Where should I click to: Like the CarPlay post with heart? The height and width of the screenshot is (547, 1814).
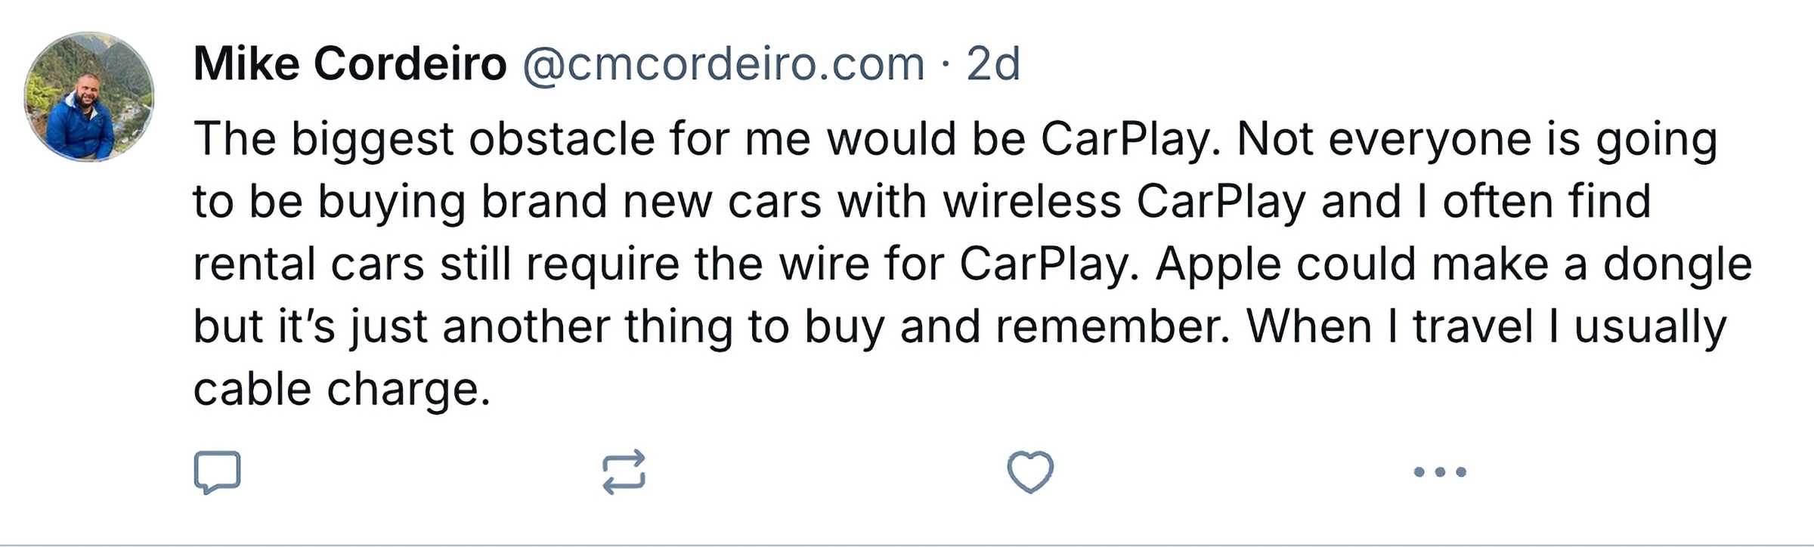coord(1030,472)
